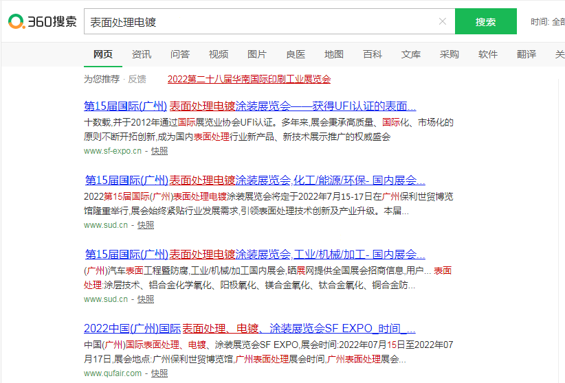The image size is (565, 383).
Task: Switch to the 资讯 tab
Action: [142, 54]
